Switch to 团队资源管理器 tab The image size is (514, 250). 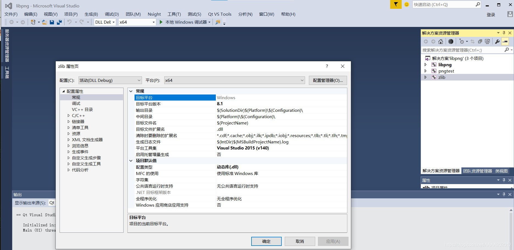[478, 171]
